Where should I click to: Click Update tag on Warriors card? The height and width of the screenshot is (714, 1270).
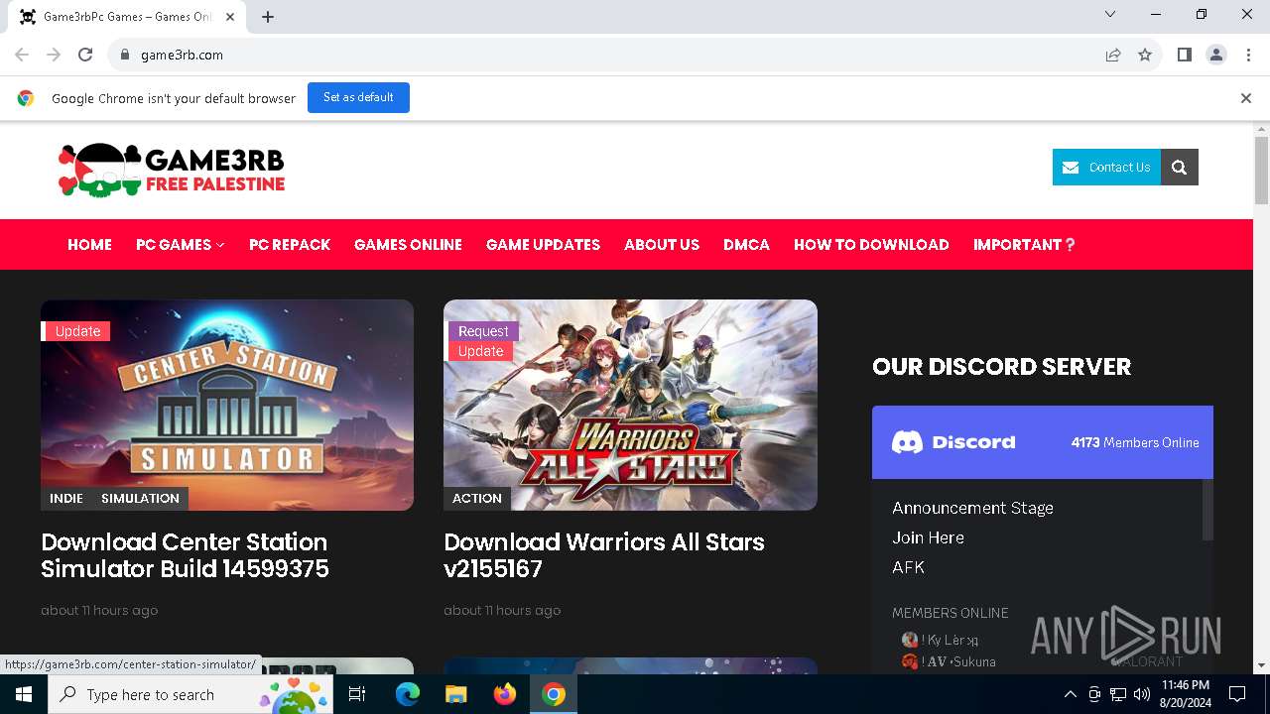click(x=480, y=351)
